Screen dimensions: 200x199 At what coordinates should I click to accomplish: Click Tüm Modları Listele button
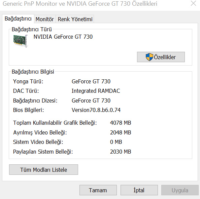pos(43,170)
